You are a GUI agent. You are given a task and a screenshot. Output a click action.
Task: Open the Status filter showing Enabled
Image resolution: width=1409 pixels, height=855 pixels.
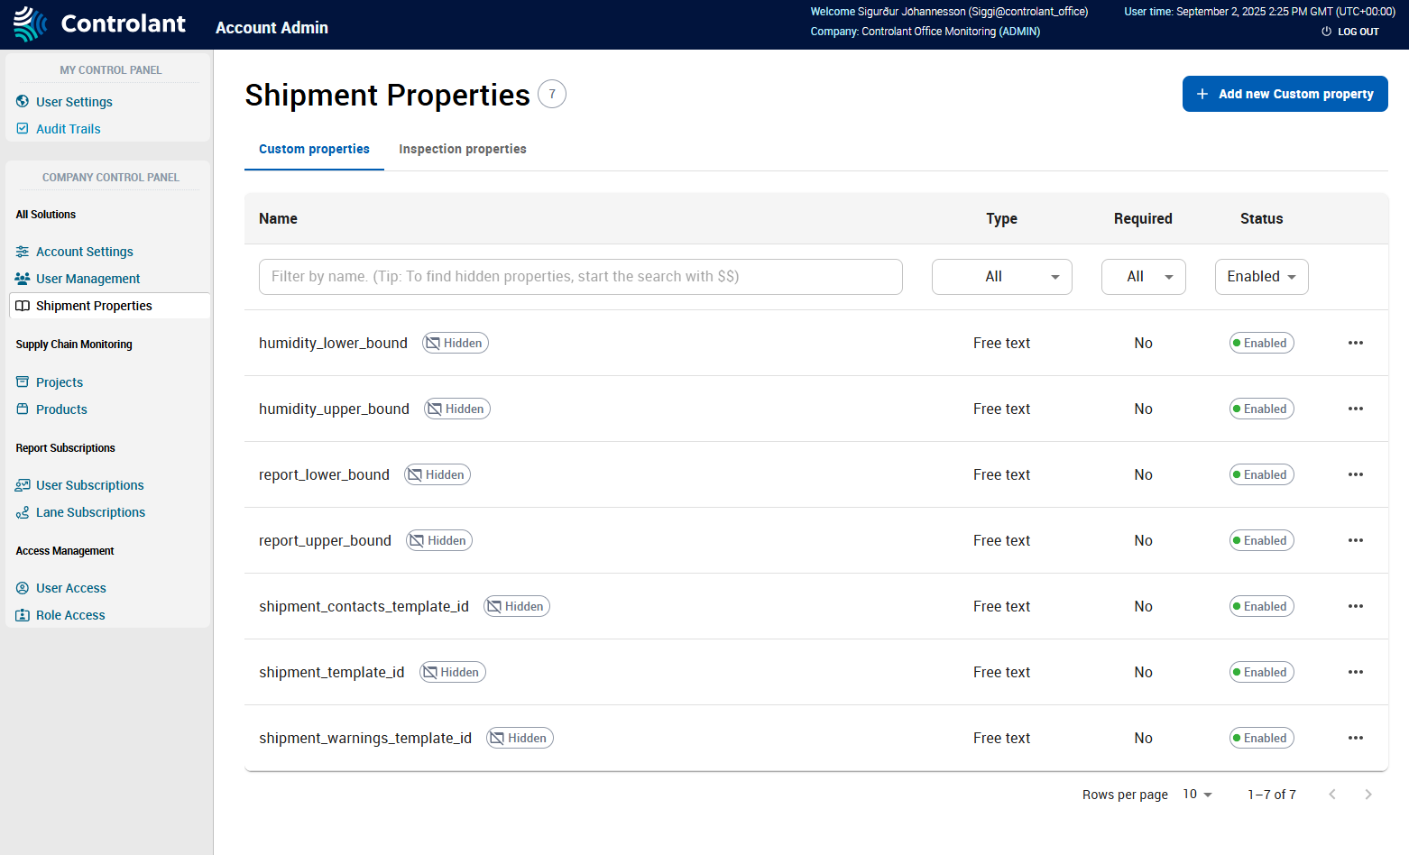[1261, 277]
